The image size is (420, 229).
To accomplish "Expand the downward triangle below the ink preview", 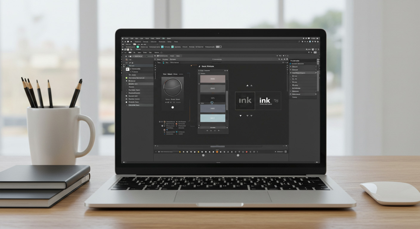I will [x=240, y=116].
